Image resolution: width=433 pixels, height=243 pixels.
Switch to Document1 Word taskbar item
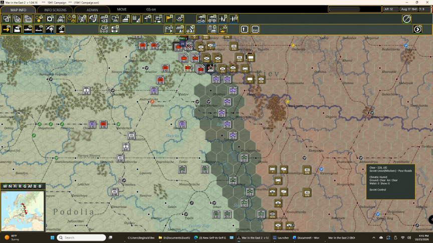(x=306, y=237)
